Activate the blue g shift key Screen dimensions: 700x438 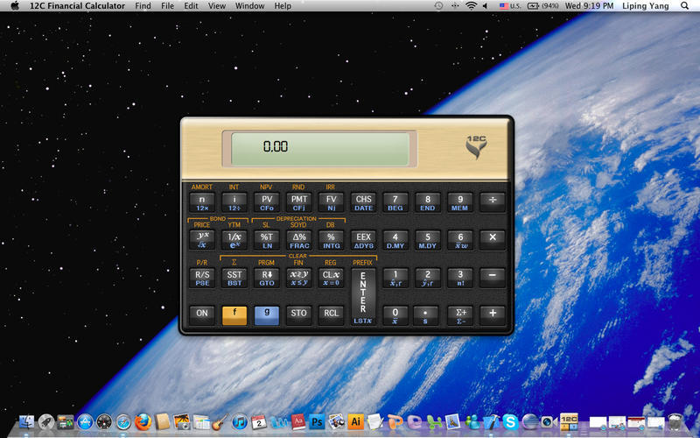pos(267,314)
